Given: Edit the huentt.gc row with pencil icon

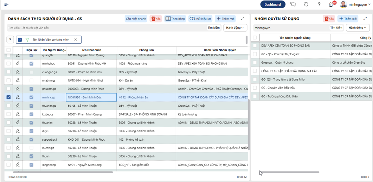Looking at the screenshot, I should coord(17,148).
